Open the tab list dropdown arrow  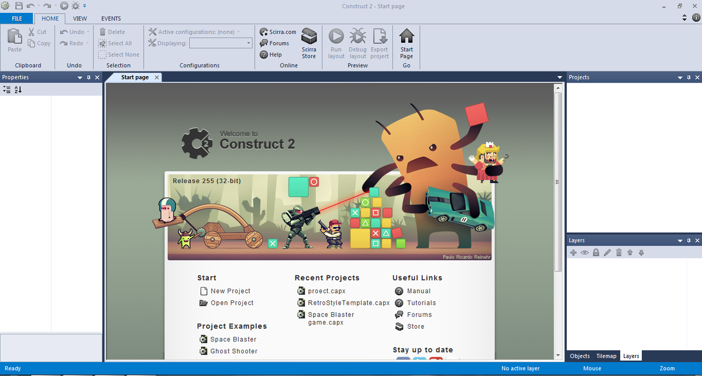click(560, 77)
